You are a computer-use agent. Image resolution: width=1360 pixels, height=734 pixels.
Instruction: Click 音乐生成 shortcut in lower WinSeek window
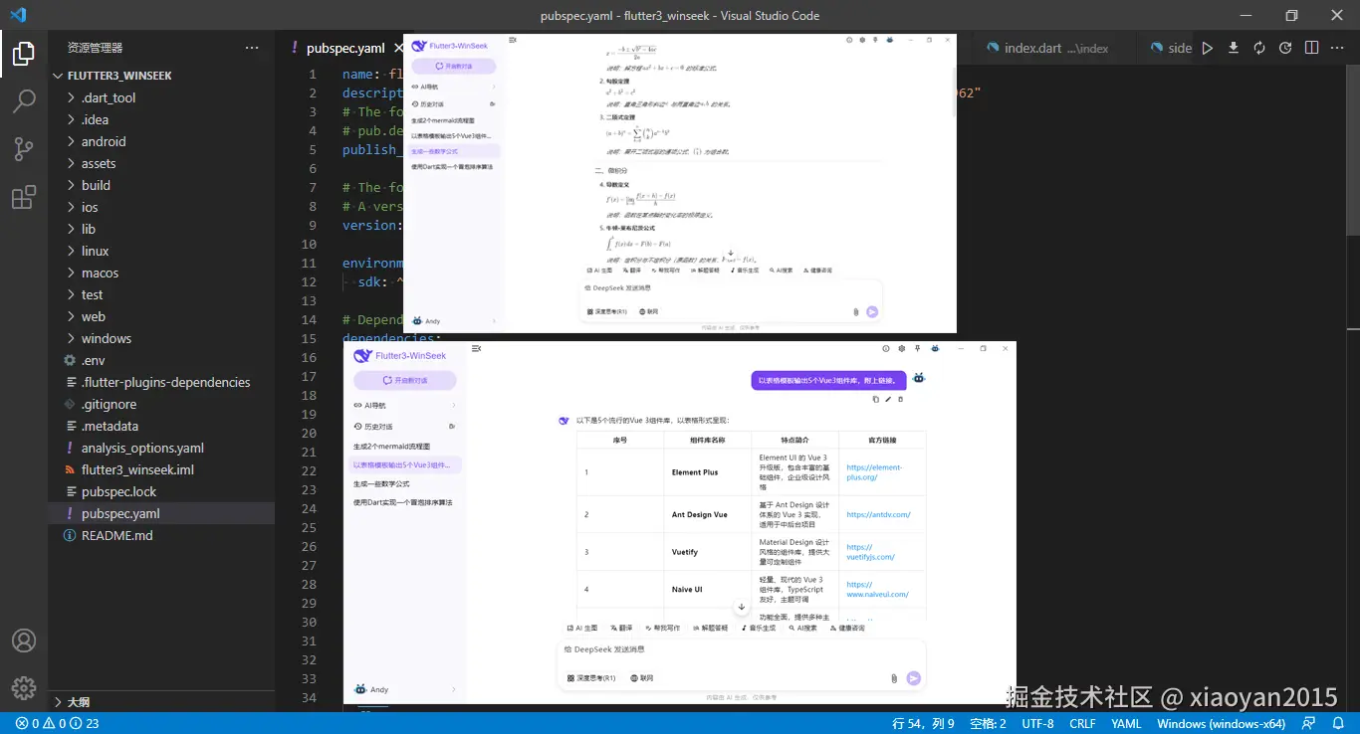click(759, 628)
